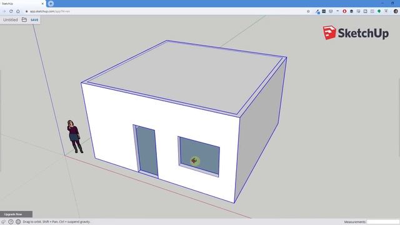Click the green circular extension icon
This screenshot has width=400, height=225.
[379, 11]
